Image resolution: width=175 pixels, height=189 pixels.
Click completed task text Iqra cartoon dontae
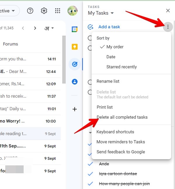(118, 174)
